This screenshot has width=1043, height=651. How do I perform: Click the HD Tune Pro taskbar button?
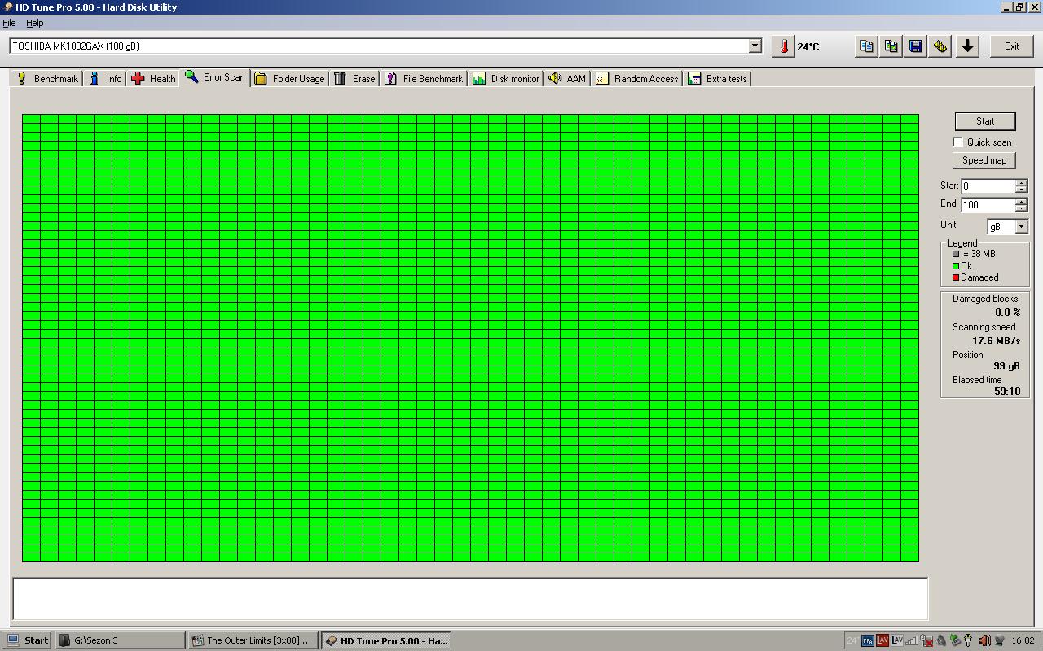(x=386, y=640)
